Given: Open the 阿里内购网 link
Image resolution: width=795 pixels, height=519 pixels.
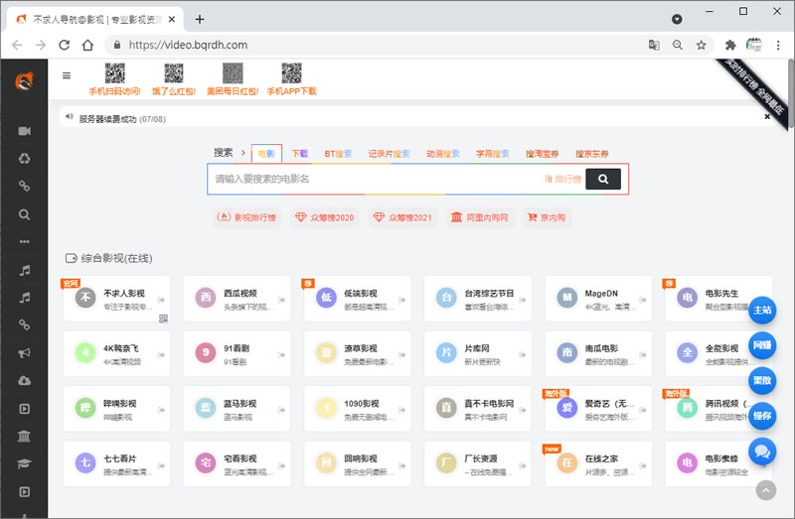Looking at the screenshot, I should [x=479, y=217].
